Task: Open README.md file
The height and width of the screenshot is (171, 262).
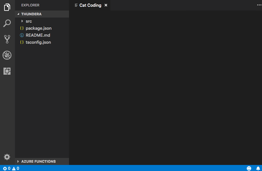Action: point(38,35)
